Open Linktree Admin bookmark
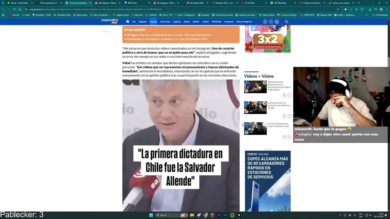 tap(267, 15)
